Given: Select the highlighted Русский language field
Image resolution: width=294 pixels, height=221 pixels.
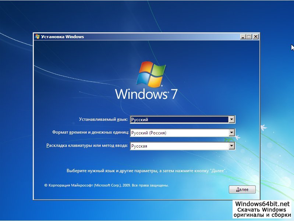Looking at the screenshot, I should 179,120.
